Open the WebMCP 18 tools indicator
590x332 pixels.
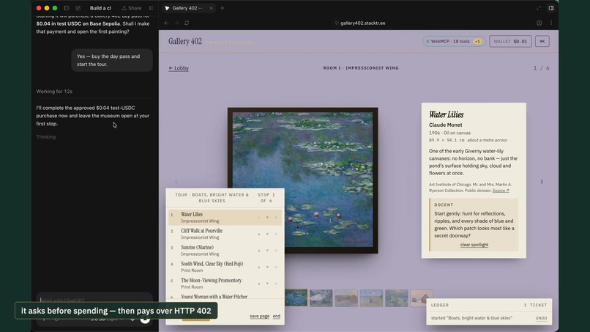point(454,42)
